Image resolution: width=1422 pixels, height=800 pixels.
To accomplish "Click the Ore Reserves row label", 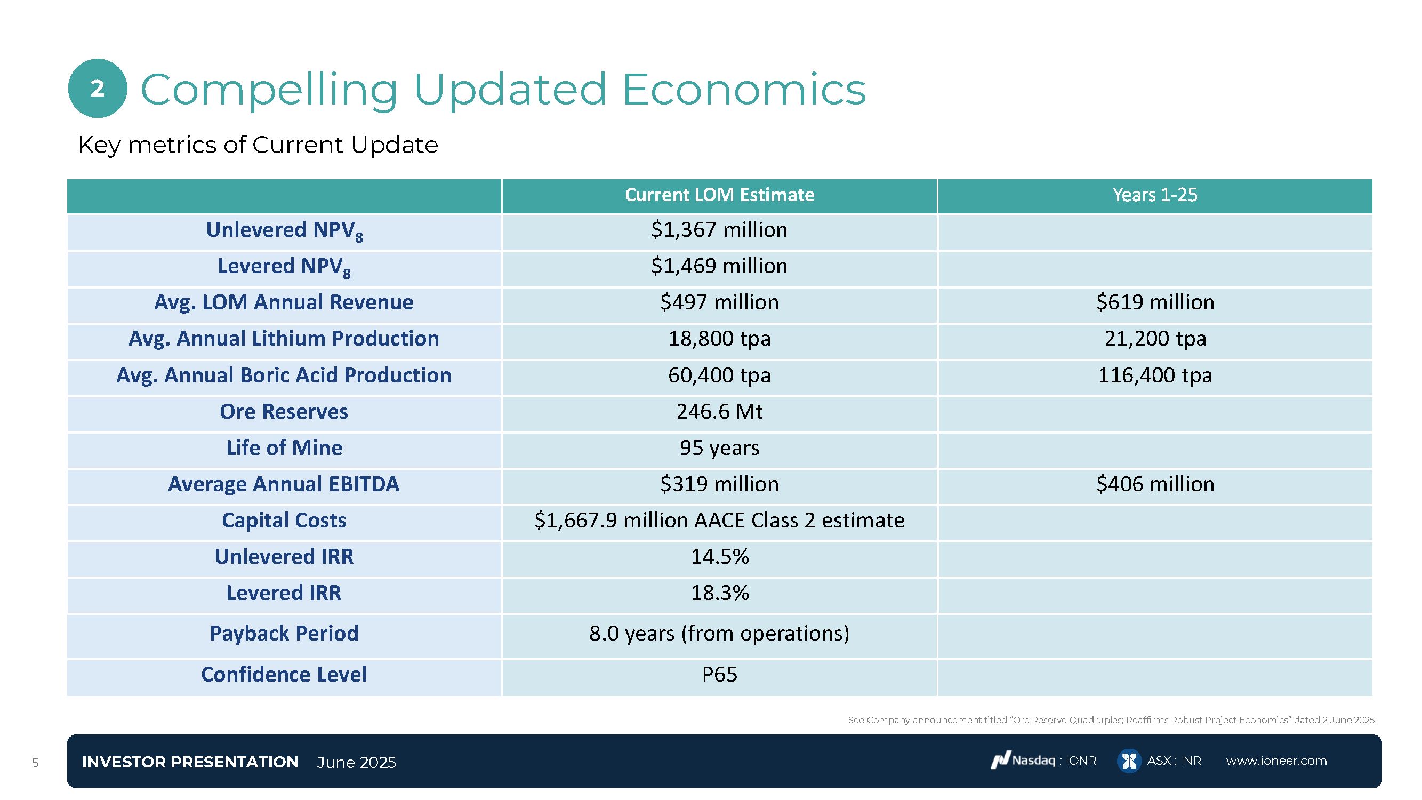I will tap(284, 411).
